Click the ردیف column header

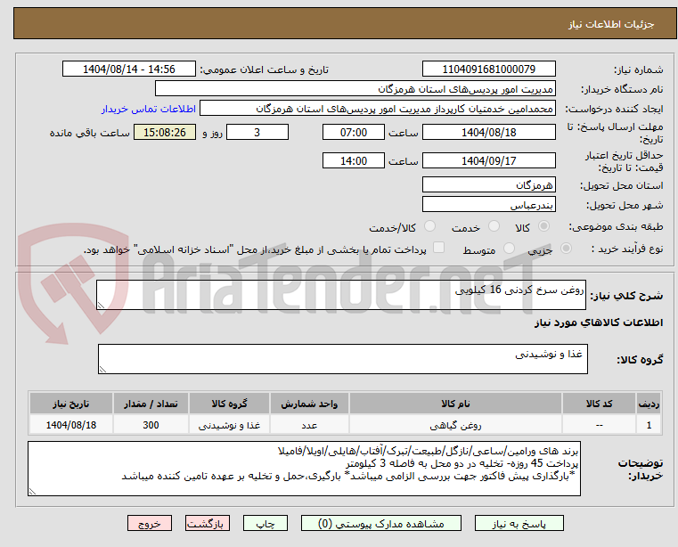coord(649,404)
